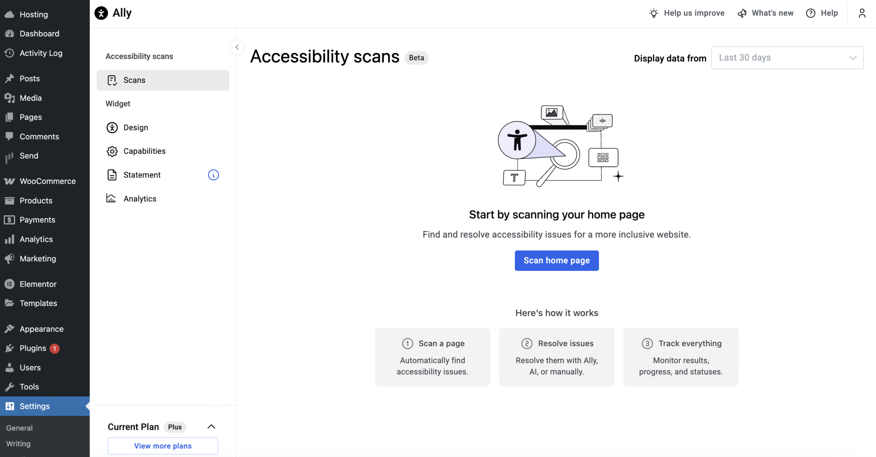
Task: Click the Help question mark icon
Action: (811, 13)
